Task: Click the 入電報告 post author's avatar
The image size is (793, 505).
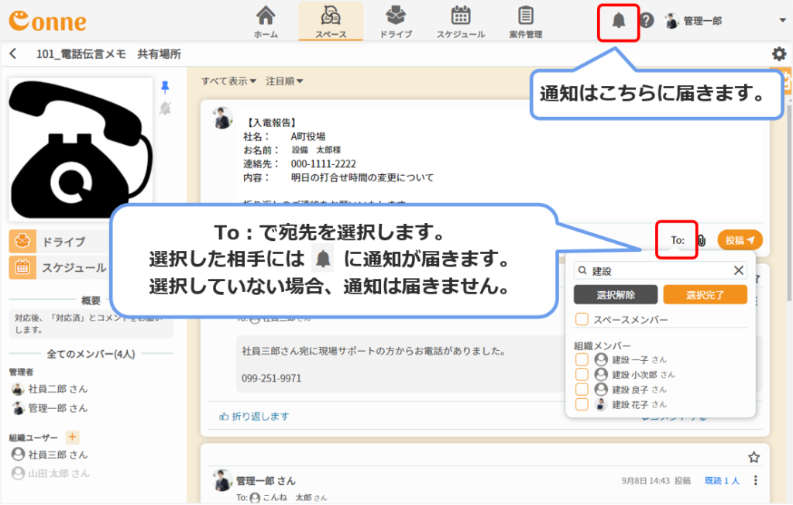Action: click(x=222, y=118)
